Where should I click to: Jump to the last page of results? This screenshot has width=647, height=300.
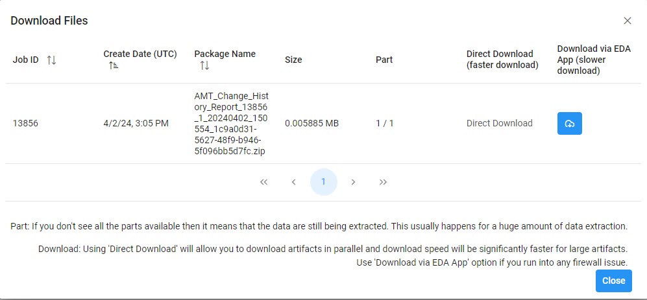[383, 182]
